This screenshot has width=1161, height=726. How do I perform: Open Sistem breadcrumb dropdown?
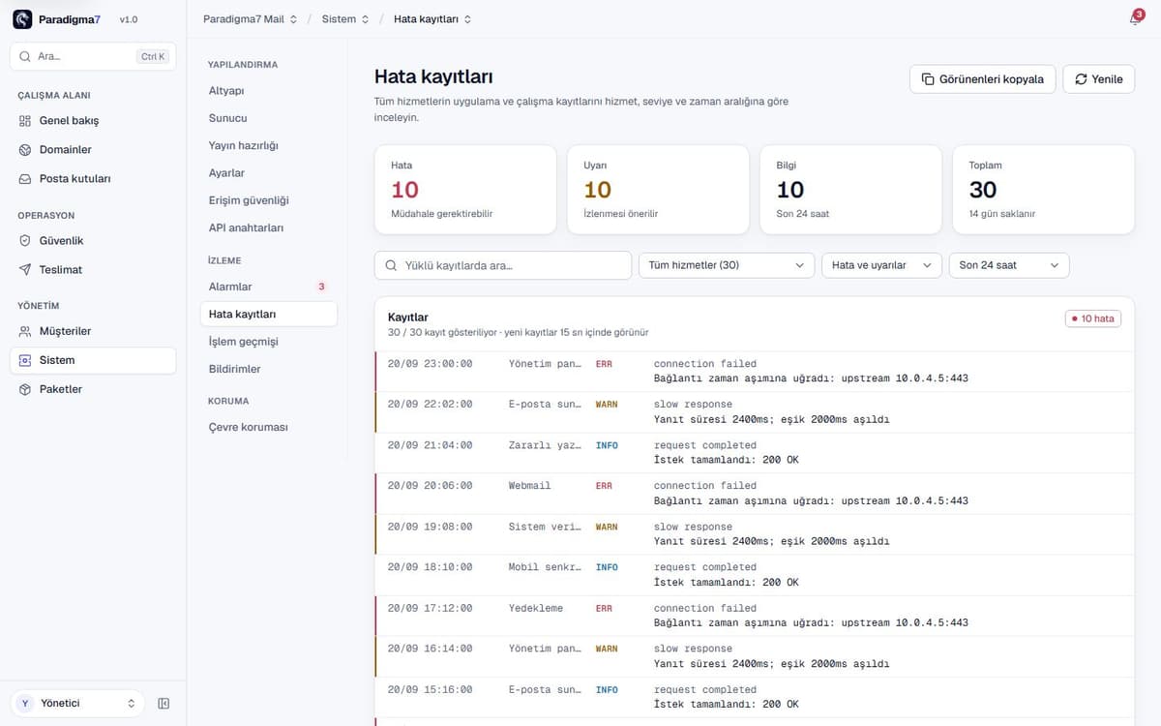pos(345,19)
